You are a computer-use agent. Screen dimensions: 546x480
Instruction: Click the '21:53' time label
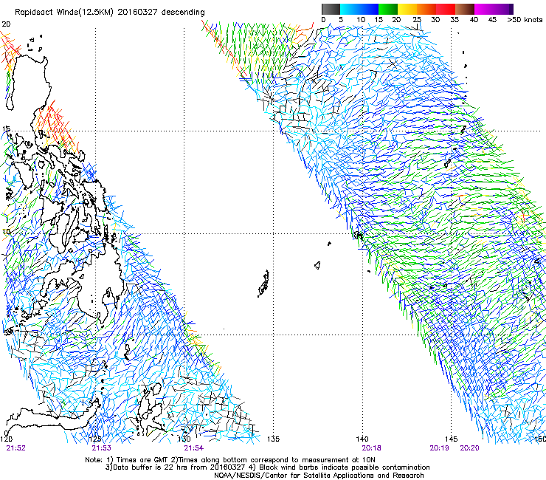coord(101,448)
